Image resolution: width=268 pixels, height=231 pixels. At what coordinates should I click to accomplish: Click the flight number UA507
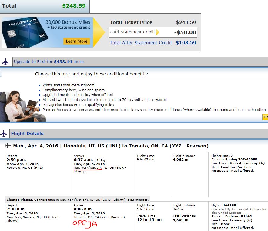tap(227, 156)
